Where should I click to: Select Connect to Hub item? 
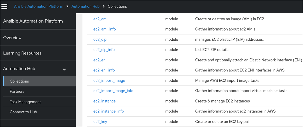tap(23, 112)
